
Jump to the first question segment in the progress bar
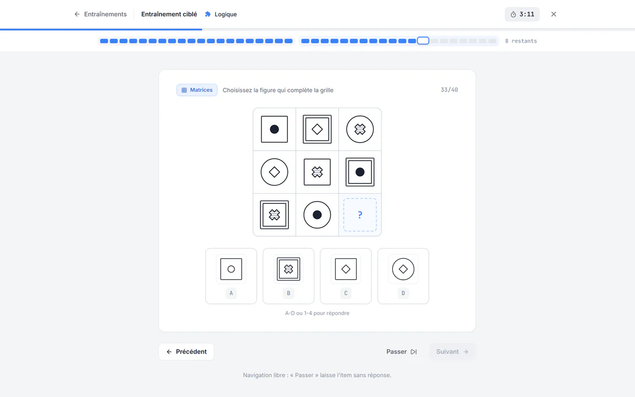coord(104,41)
